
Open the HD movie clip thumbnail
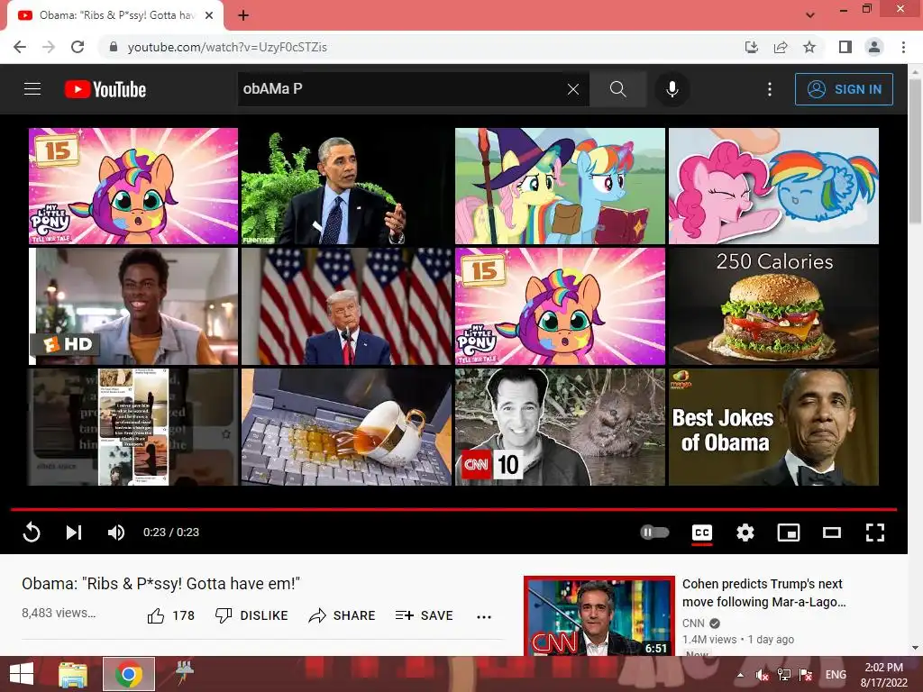click(x=133, y=306)
